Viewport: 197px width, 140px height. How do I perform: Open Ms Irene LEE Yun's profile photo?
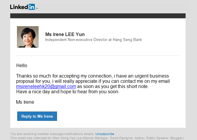click(28, 37)
